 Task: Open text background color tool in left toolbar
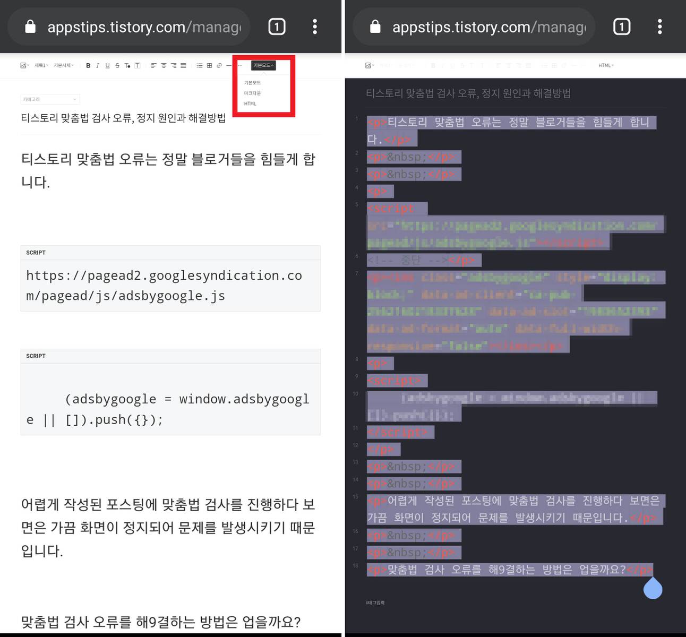point(137,65)
